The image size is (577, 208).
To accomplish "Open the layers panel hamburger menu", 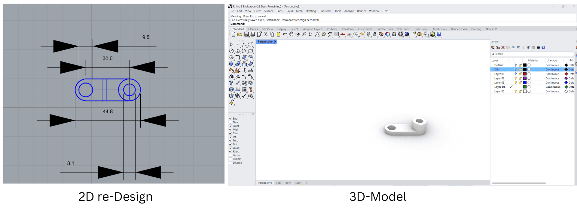I will (538, 48).
